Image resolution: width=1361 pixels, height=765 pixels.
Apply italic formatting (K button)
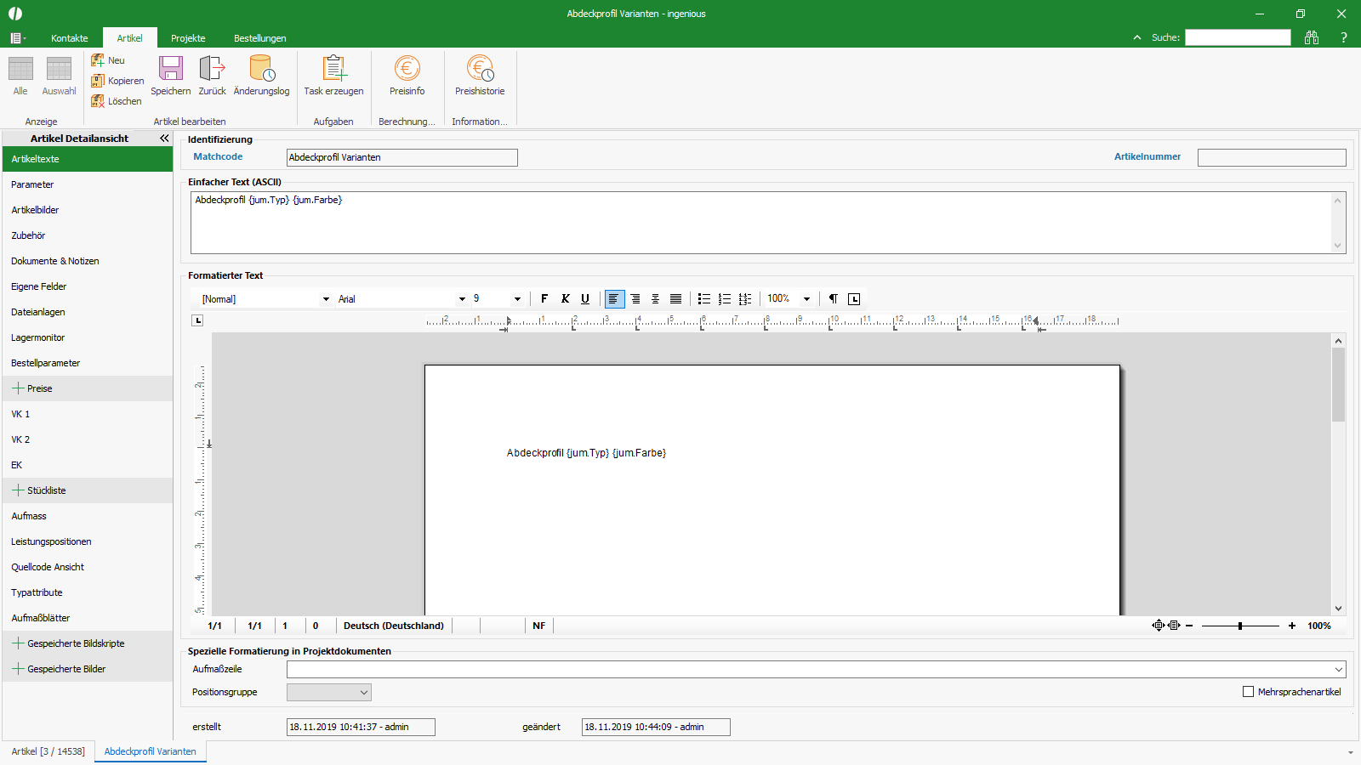[x=565, y=298]
